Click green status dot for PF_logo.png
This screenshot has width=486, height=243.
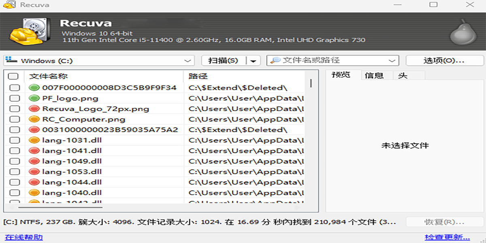click(x=34, y=98)
